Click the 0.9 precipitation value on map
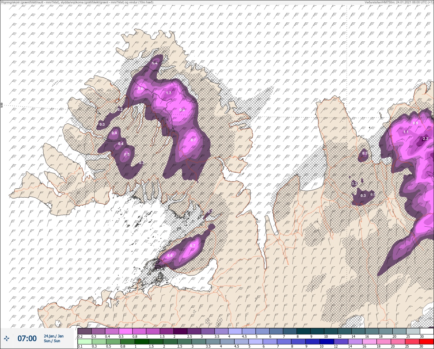This screenshot has width=434, height=349. [415, 123]
